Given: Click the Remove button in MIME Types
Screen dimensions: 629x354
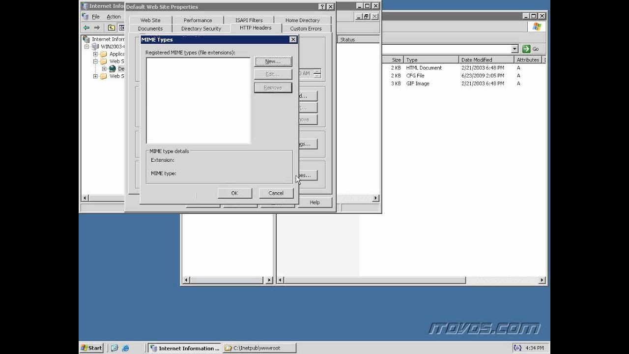Looking at the screenshot, I should [273, 88].
